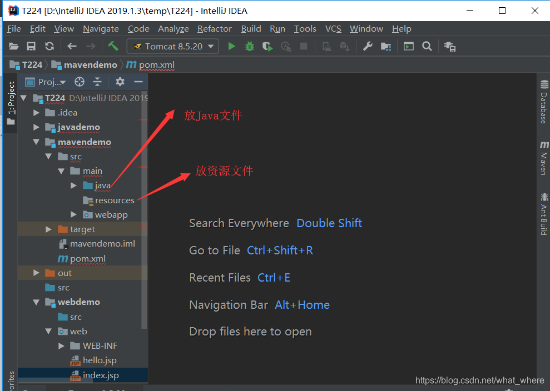Click the Build Project hammer icon

(x=113, y=46)
